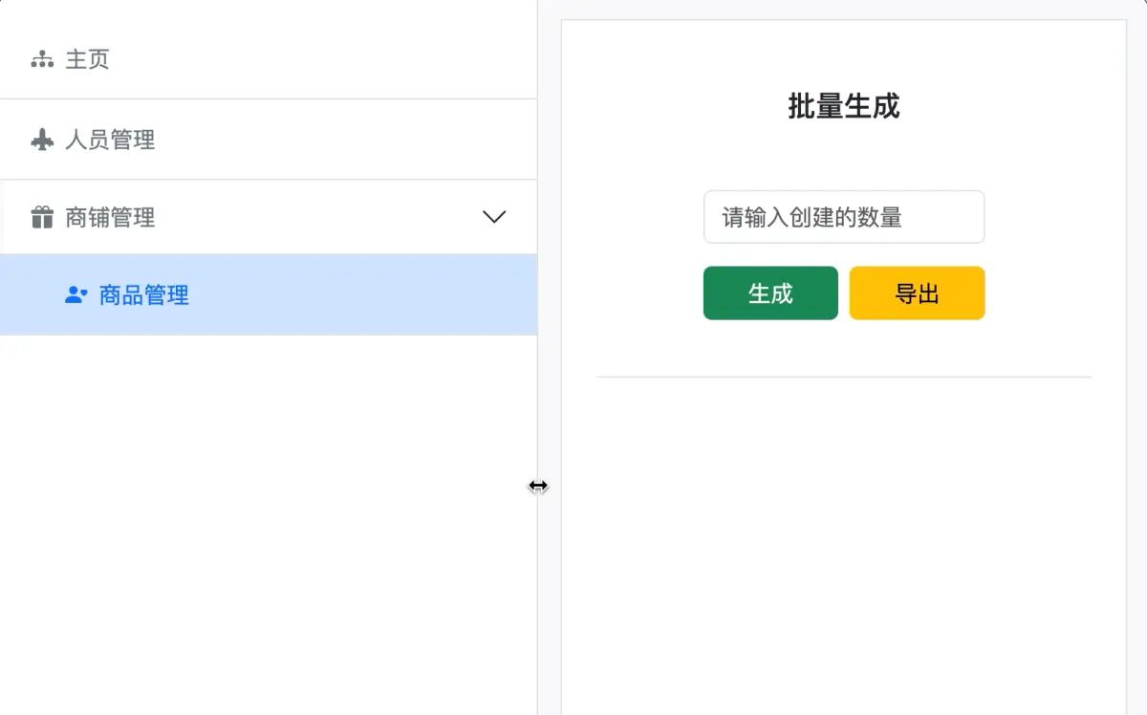Collapse the 商铺管理 chevron arrow
Viewport: 1147px width, 715px height.
coord(494,217)
